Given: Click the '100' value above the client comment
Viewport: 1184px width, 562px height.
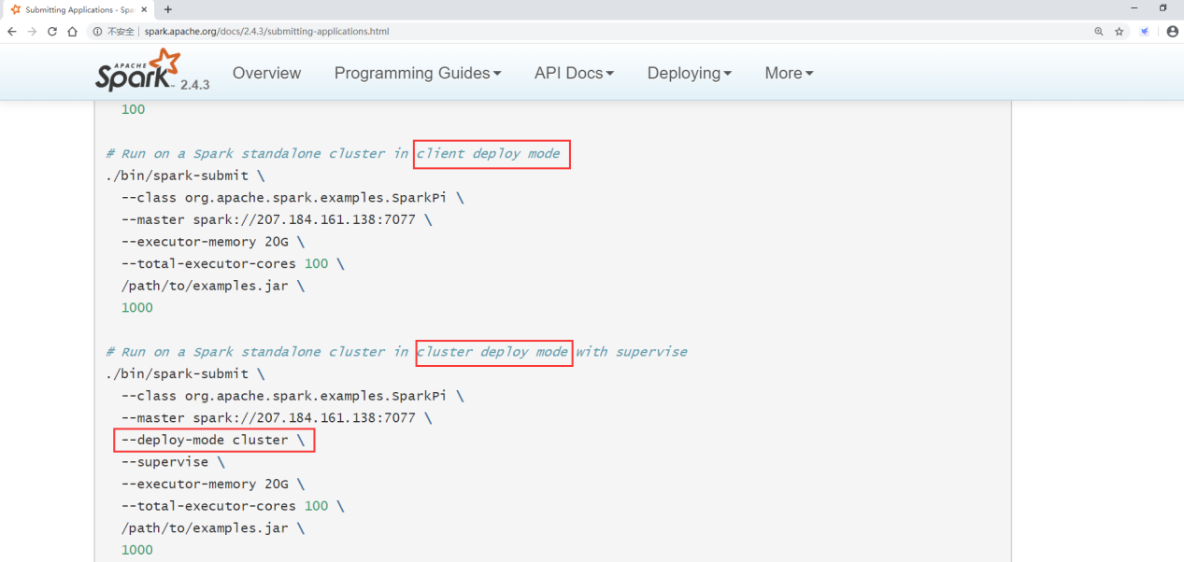Looking at the screenshot, I should coord(133,109).
